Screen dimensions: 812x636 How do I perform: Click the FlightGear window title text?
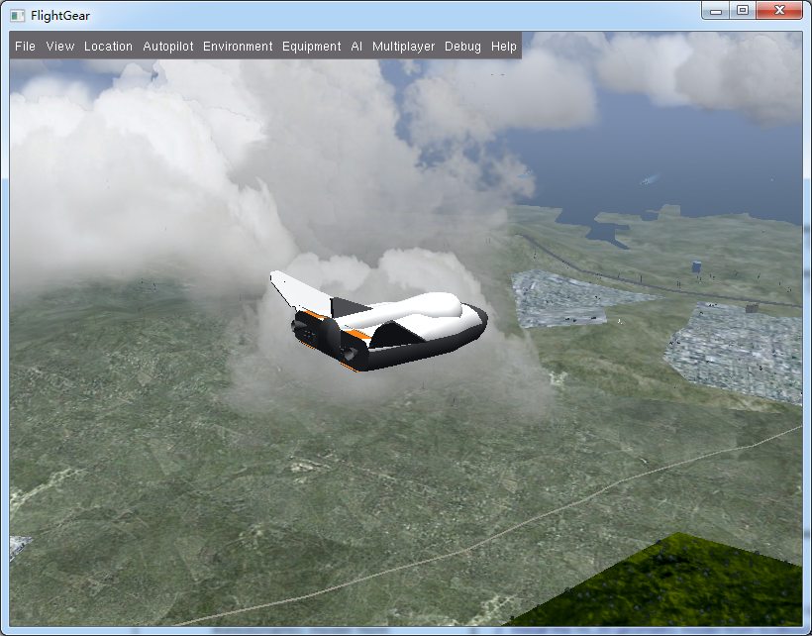[60, 15]
